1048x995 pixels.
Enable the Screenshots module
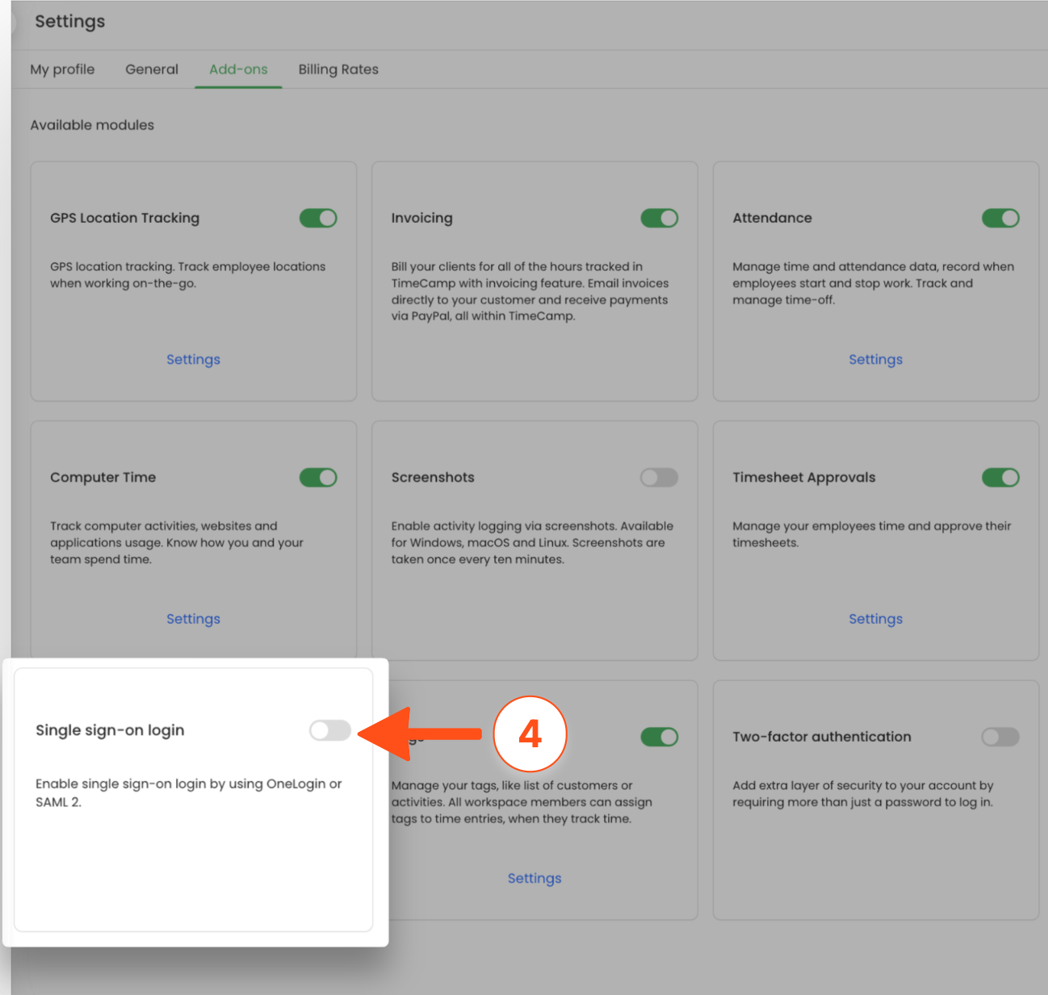(x=660, y=478)
